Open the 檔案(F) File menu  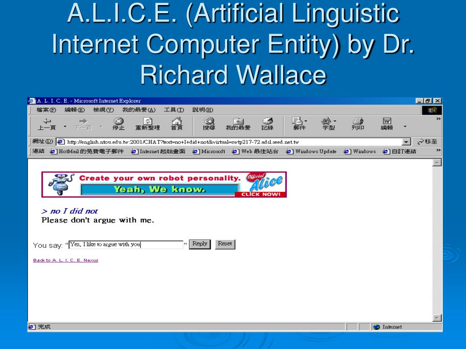click(46, 110)
